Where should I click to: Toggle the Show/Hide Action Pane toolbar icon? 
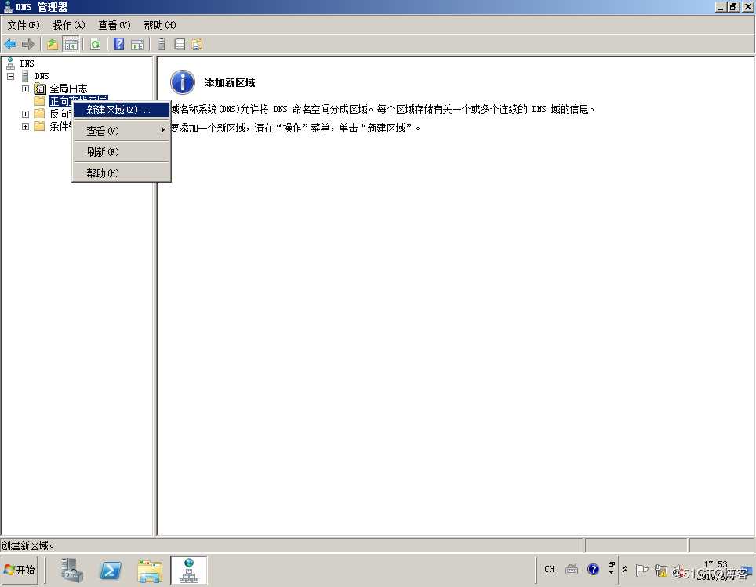click(137, 45)
